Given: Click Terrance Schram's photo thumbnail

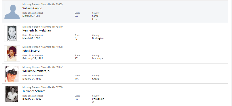Looking at the screenshot, I should point(12,94).
